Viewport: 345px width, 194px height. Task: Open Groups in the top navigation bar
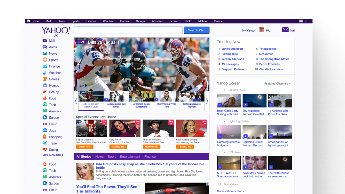coord(140,21)
